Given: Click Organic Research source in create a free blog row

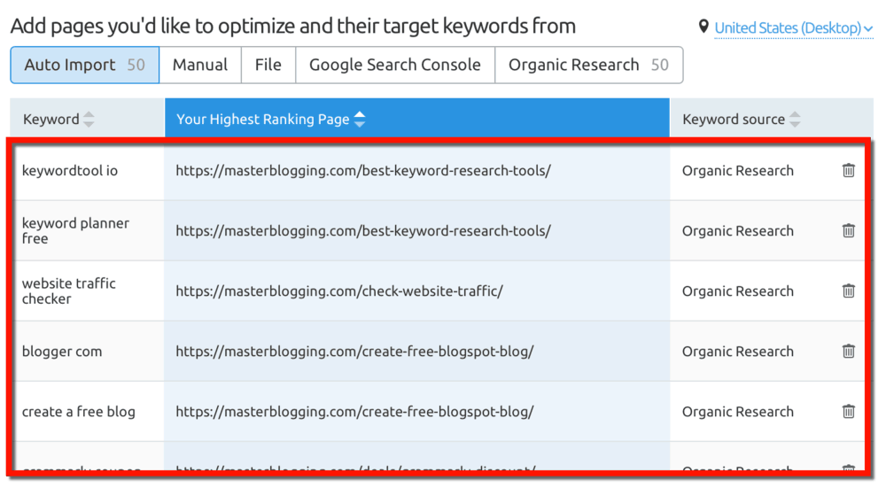Looking at the screenshot, I should click(737, 411).
